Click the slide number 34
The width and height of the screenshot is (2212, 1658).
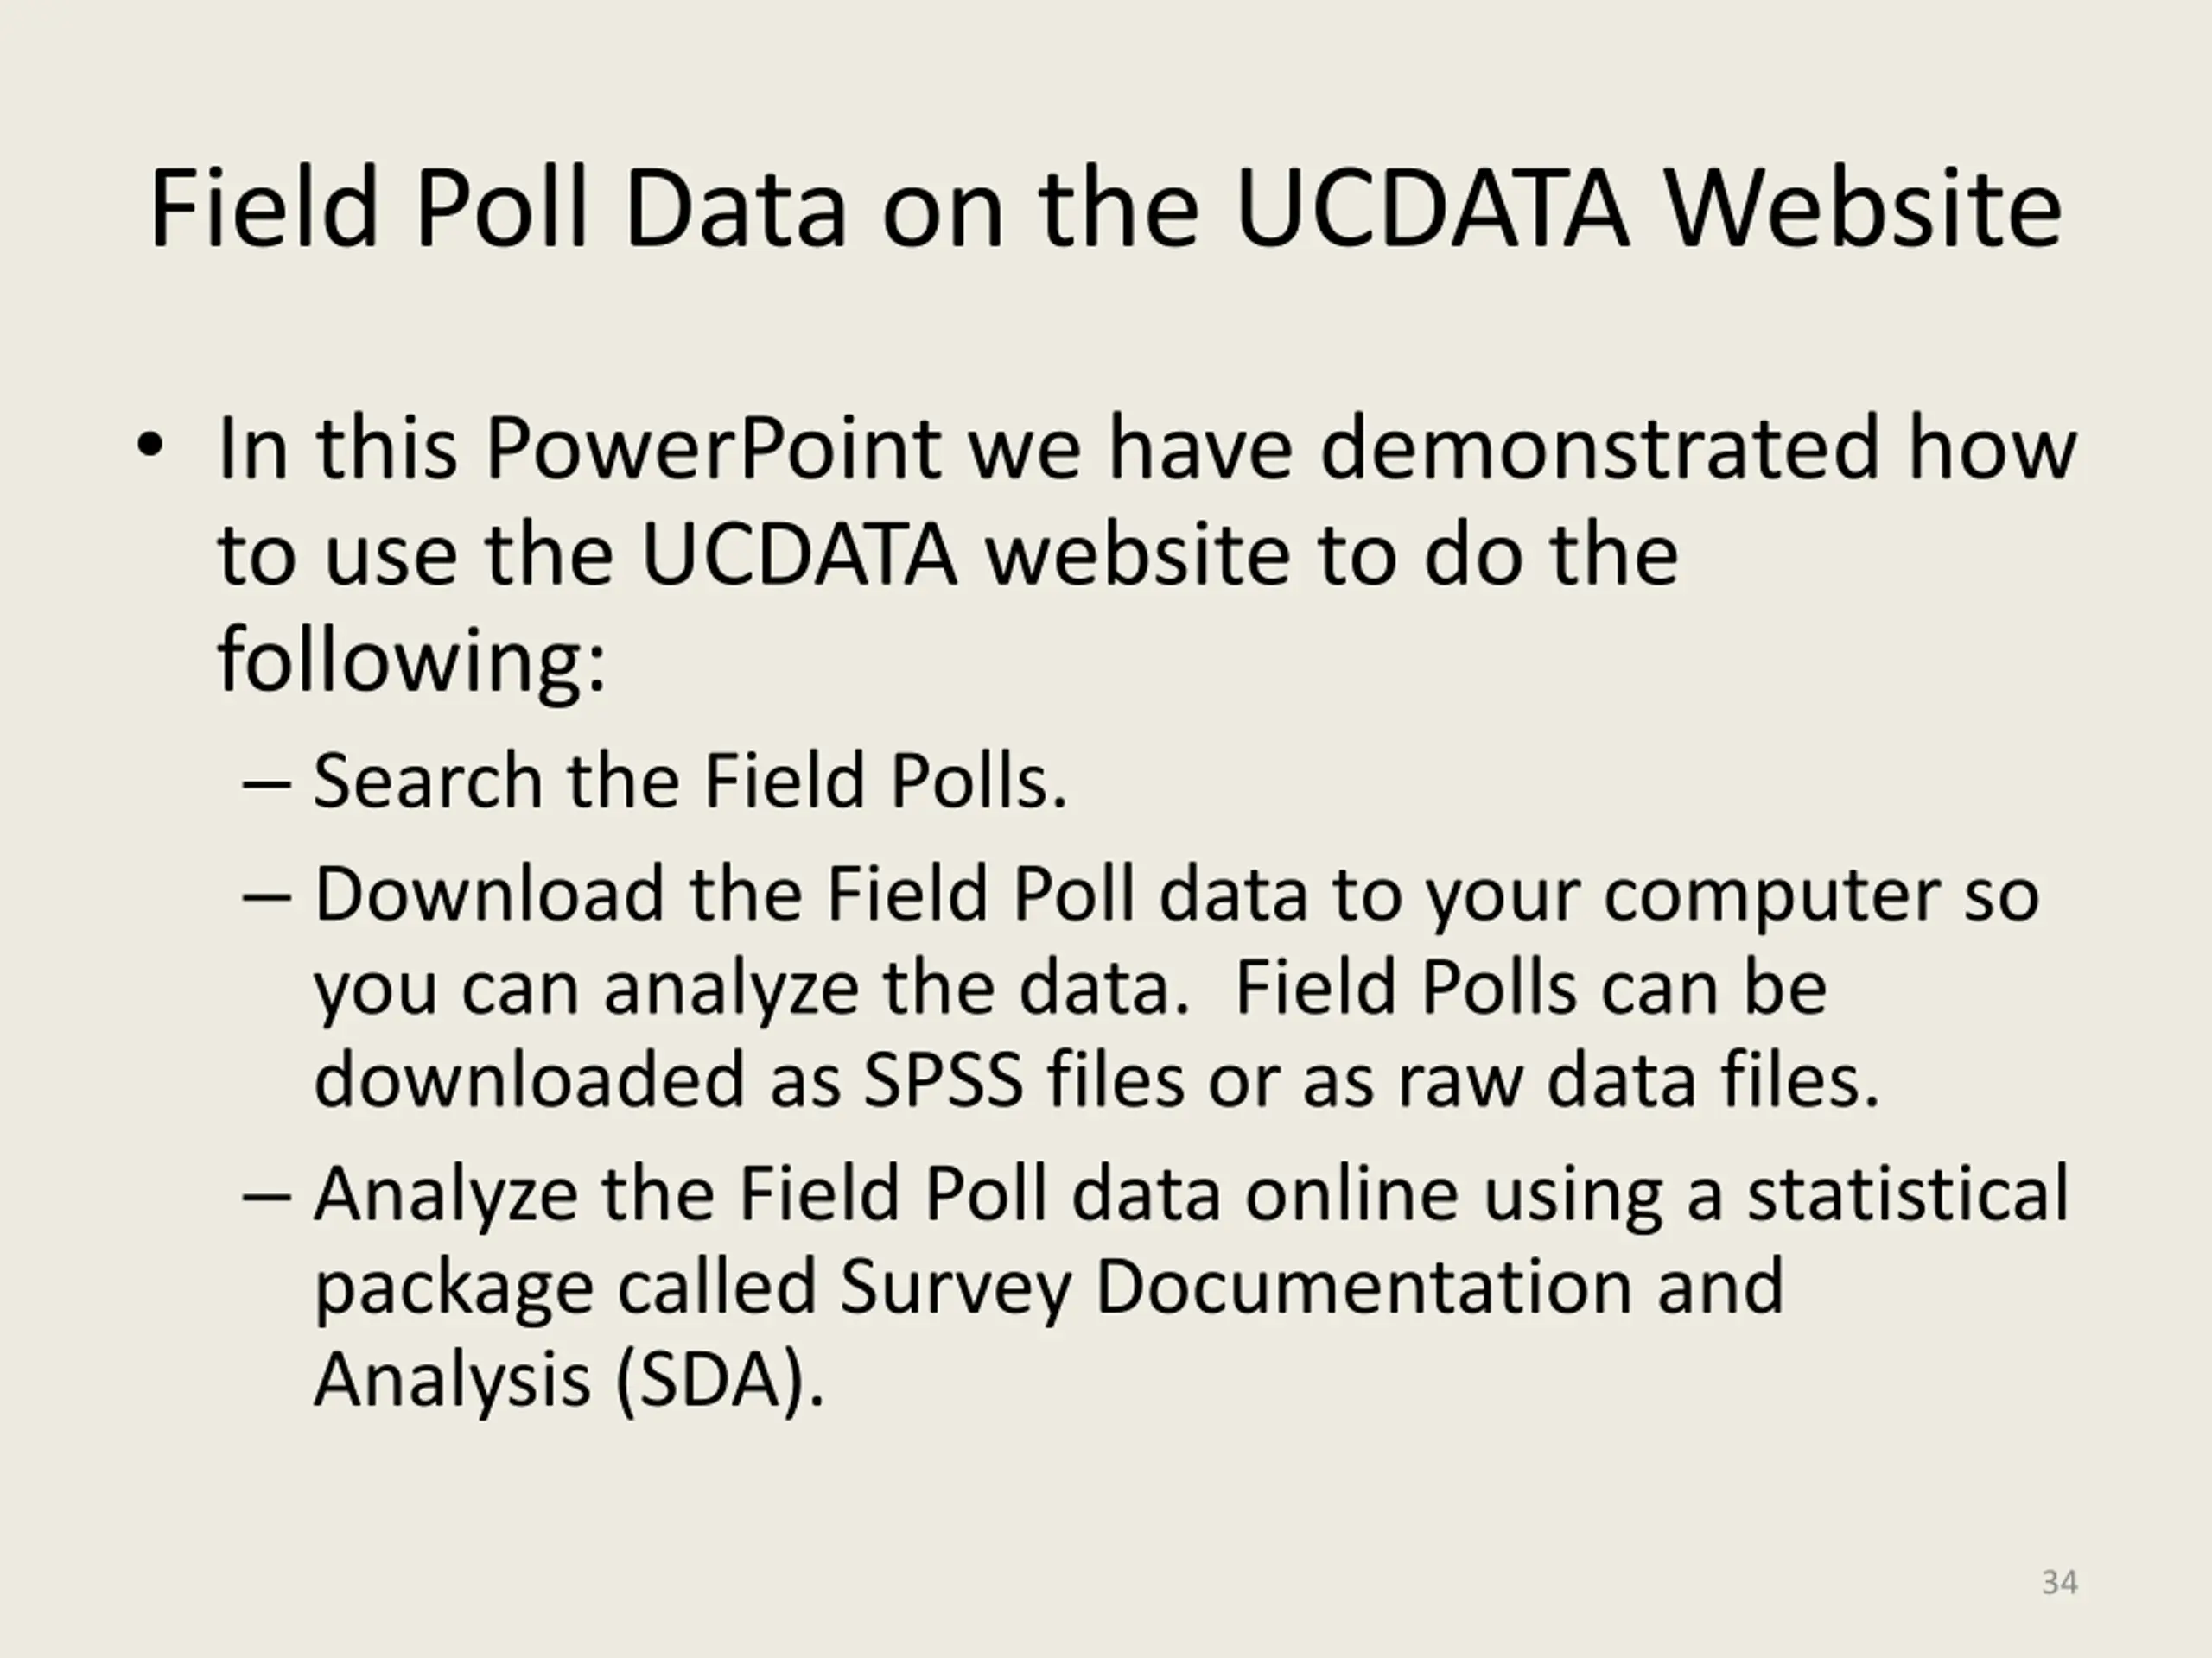pos(2060,1583)
